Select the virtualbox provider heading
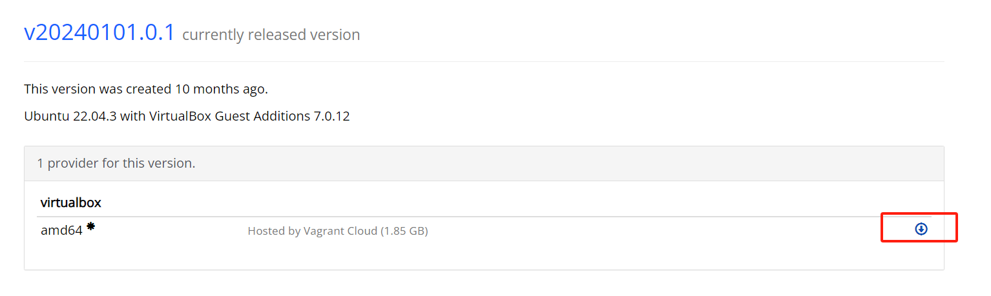 71,202
